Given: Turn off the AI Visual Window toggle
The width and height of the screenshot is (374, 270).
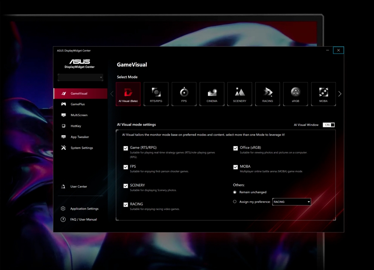Looking at the screenshot, I should click(x=329, y=125).
